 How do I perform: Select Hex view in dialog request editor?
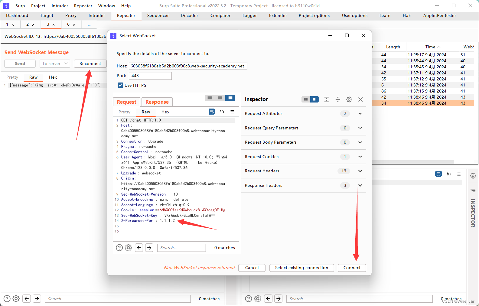165,112
